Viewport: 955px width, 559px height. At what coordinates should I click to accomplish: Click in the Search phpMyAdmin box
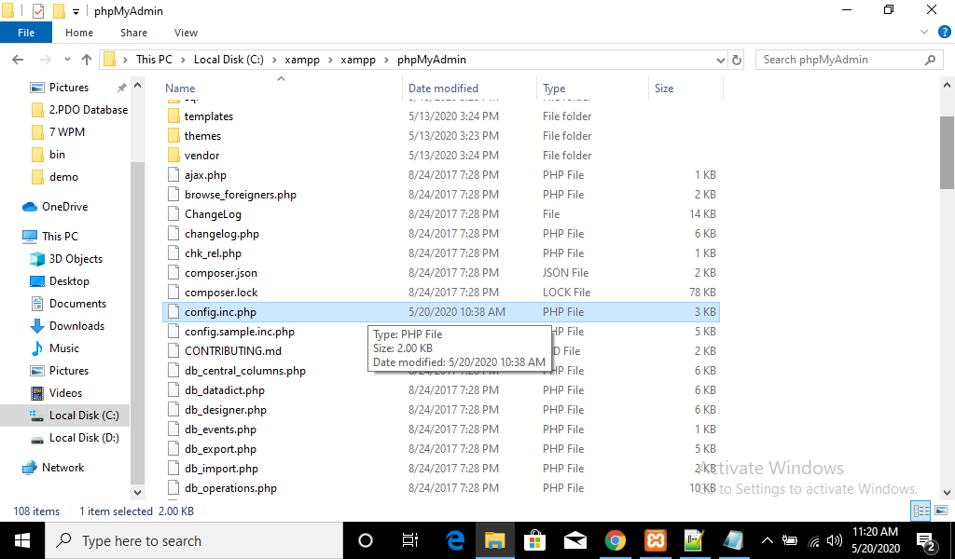839,60
